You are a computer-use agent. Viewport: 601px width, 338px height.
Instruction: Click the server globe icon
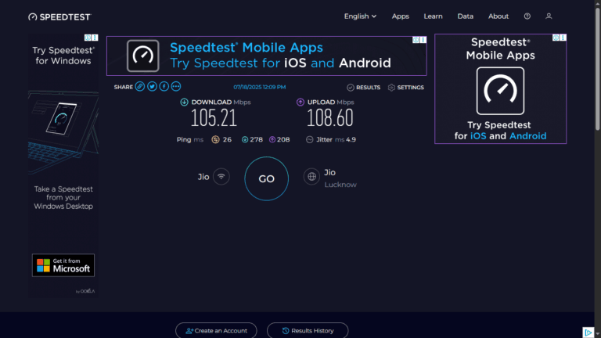tap(311, 177)
